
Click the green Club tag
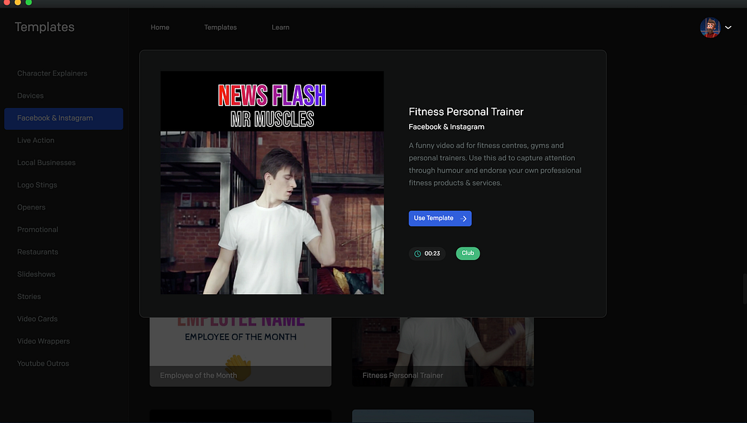tap(468, 253)
